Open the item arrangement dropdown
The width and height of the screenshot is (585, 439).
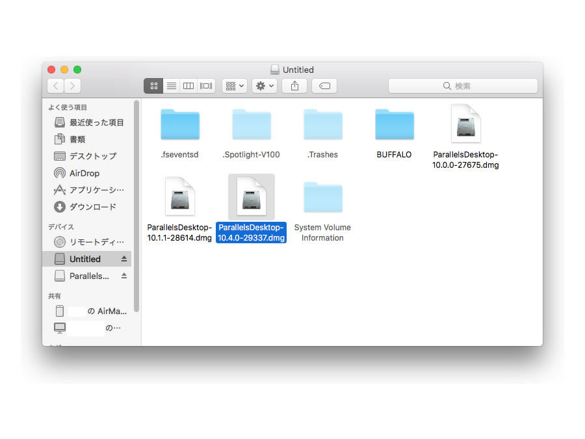[235, 86]
